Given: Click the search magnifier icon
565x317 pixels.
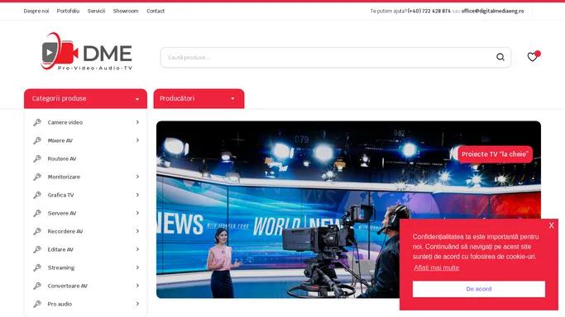Looking at the screenshot, I should [x=500, y=57].
